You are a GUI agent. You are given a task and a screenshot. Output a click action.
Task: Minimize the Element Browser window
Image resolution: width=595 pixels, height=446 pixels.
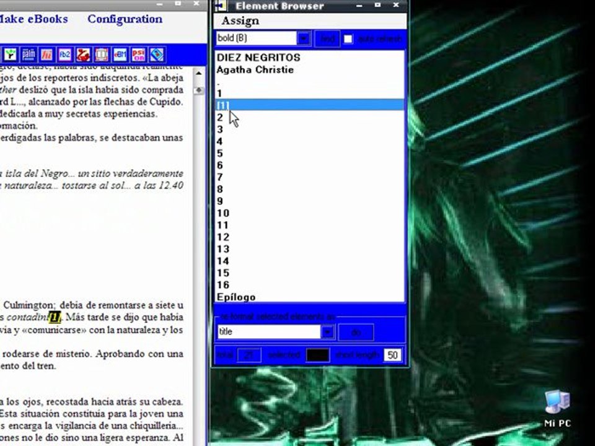click(x=359, y=5)
